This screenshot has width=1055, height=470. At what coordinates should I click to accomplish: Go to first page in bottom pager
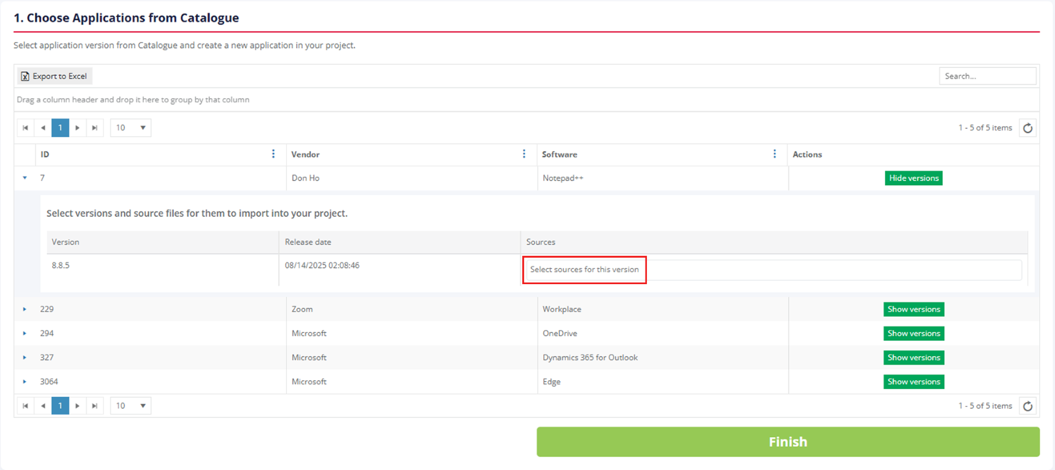click(x=26, y=406)
